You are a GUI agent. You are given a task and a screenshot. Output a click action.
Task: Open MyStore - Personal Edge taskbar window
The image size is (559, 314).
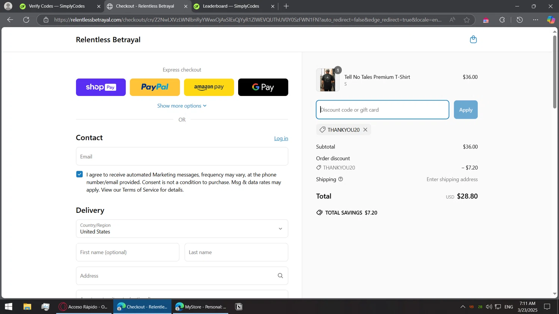tap(200, 307)
